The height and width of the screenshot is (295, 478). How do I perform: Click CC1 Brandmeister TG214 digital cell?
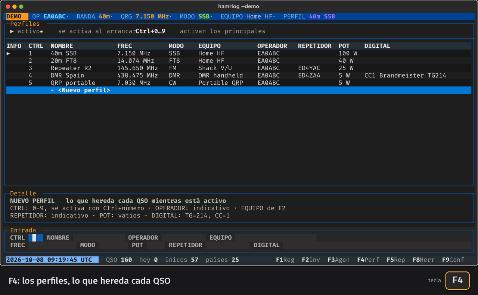[x=405, y=75]
